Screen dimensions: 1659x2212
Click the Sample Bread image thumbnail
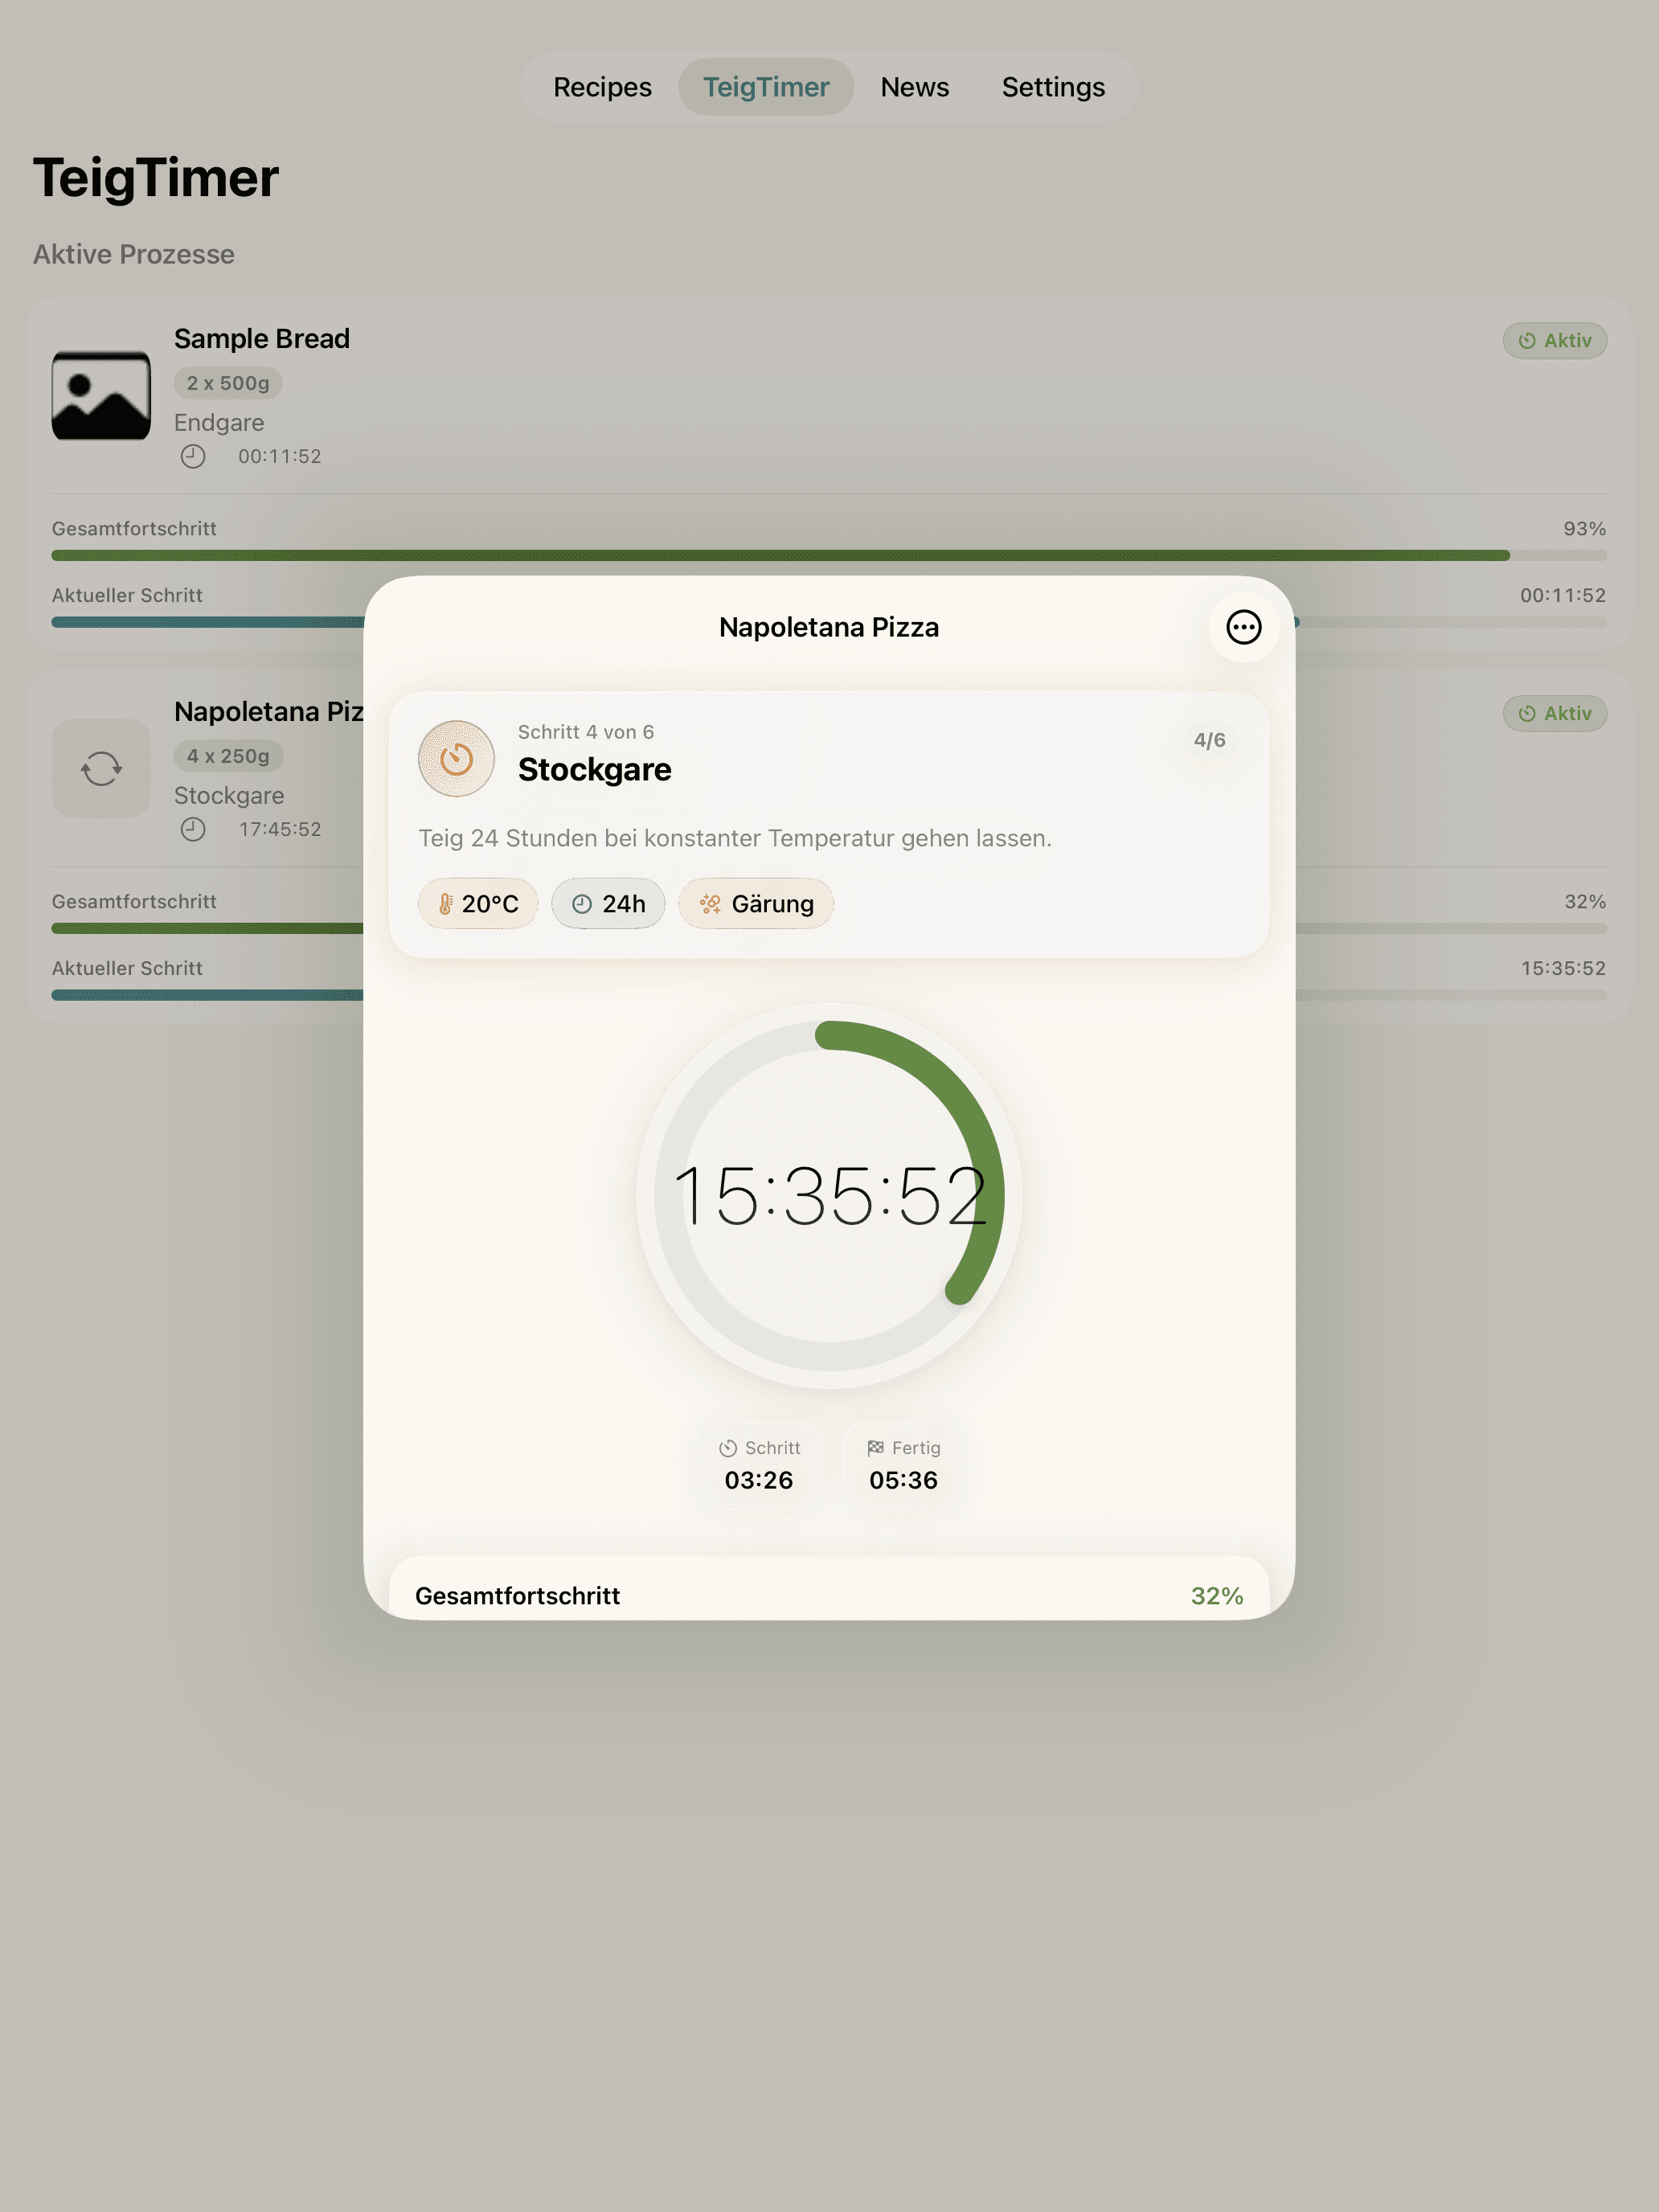(x=101, y=395)
